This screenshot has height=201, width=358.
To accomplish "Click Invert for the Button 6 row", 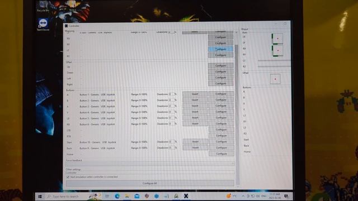I will tap(195, 123).
